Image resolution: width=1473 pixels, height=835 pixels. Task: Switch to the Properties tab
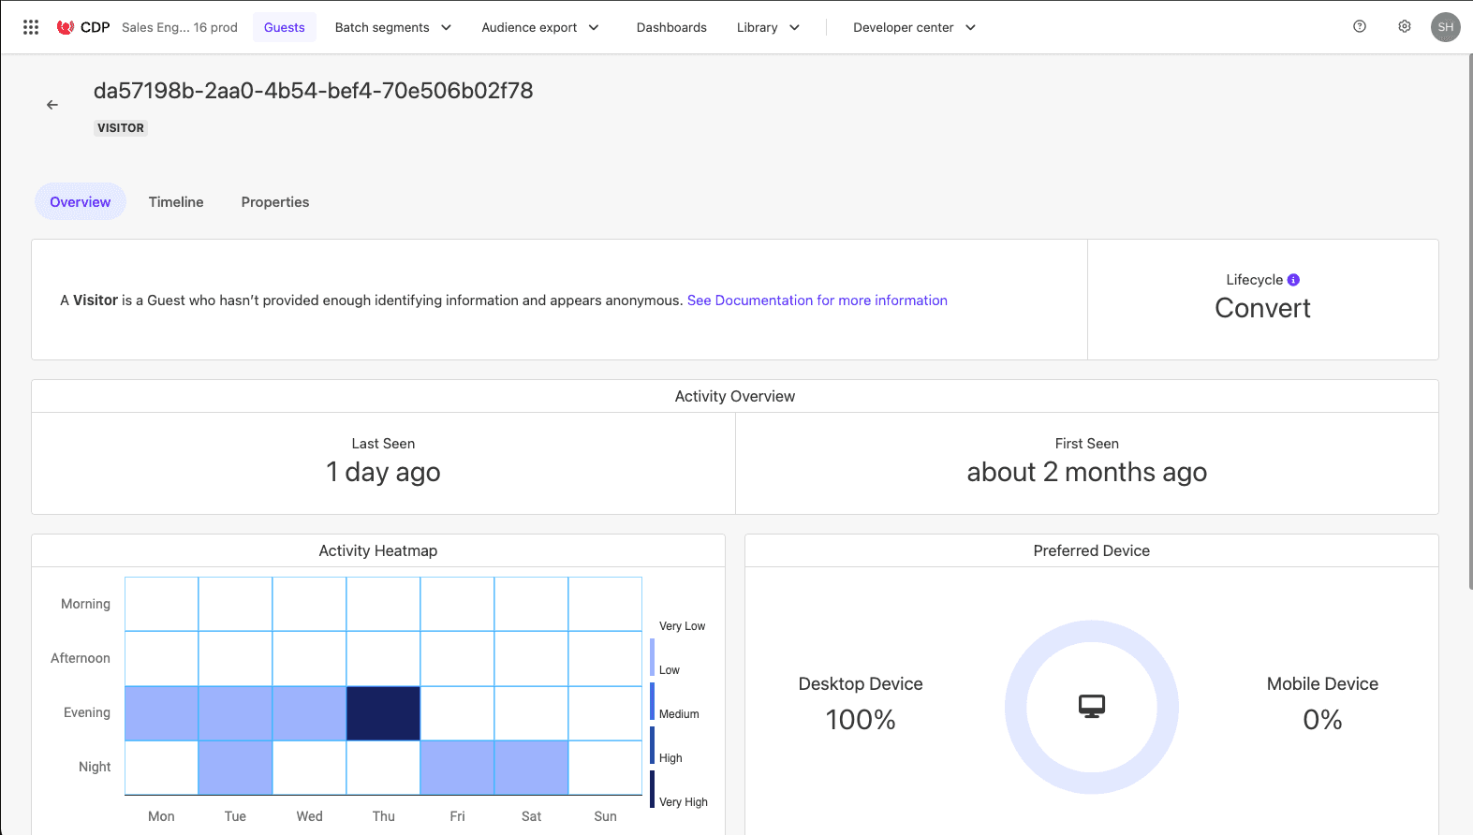tap(274, 202)
